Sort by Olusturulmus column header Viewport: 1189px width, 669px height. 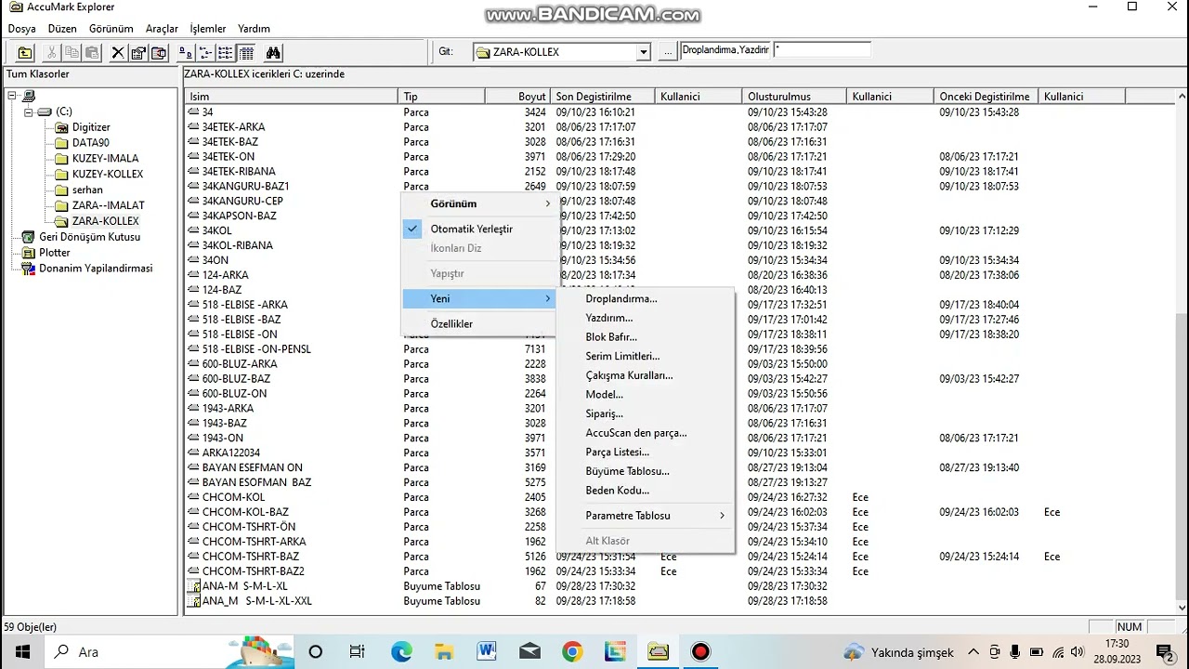[794, 97]
